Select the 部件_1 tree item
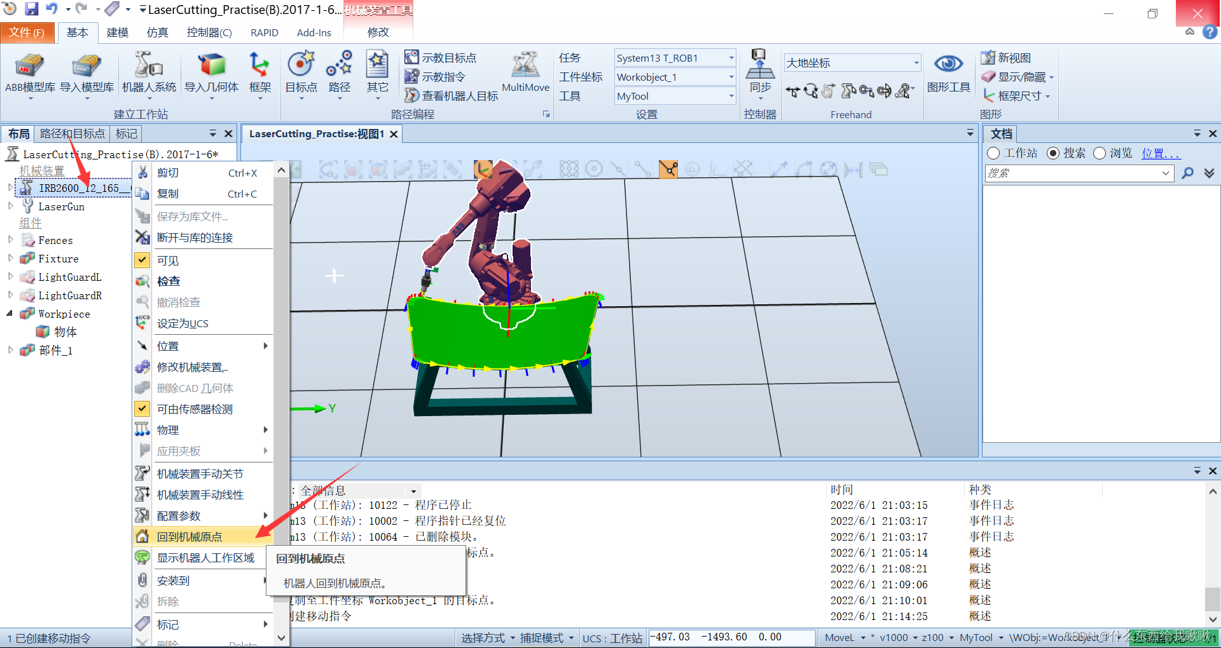1221x648 pixels. pos(55,350)
